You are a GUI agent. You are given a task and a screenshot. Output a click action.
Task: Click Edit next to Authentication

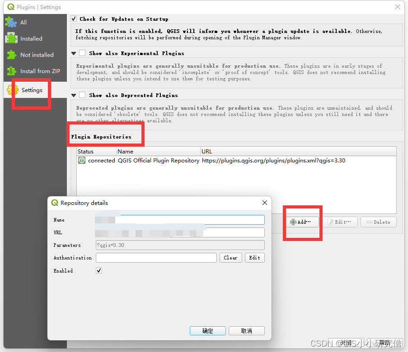[255, 258]
